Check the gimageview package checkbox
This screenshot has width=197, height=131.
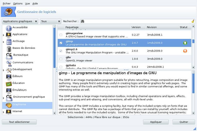pyautogui.click(x=61, y=35)
